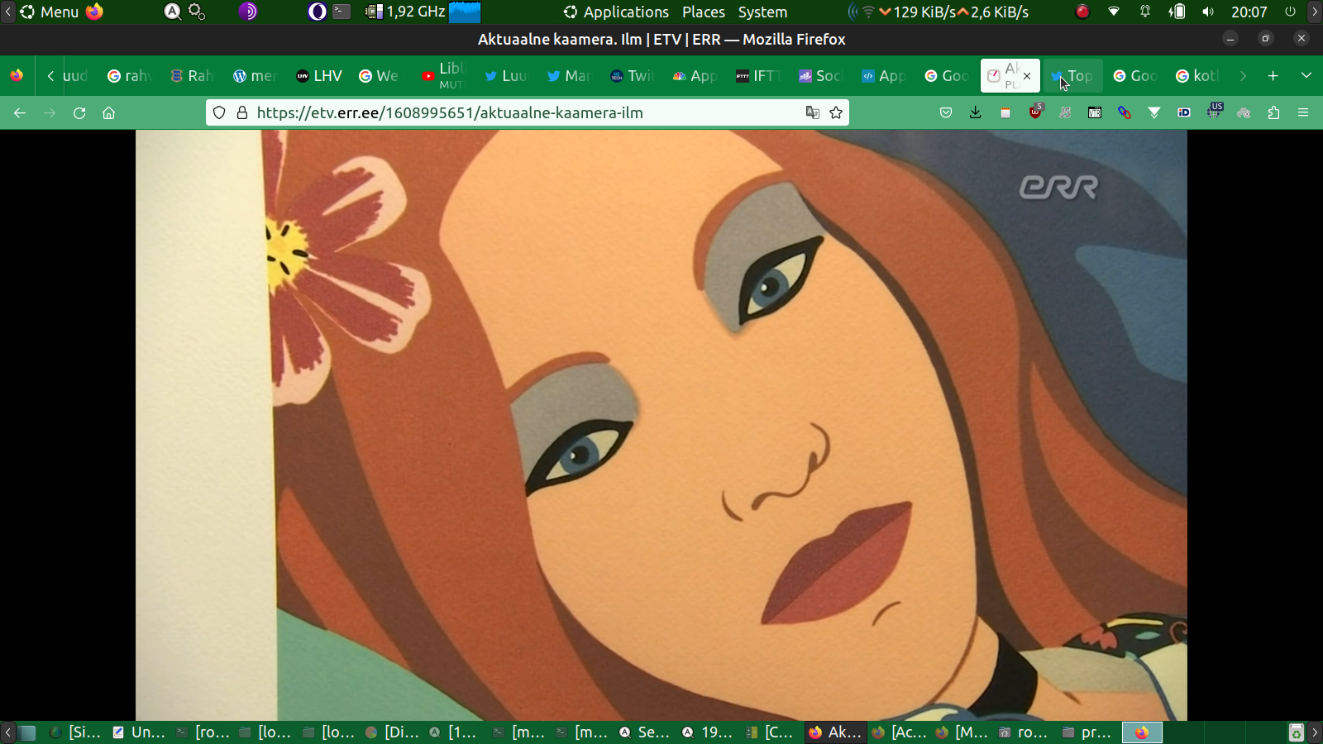Image resolution: width=1323 pixels, height=744 pixels.
Task: Open the cloud extension icon
Action: click(x=1244, y=113)
